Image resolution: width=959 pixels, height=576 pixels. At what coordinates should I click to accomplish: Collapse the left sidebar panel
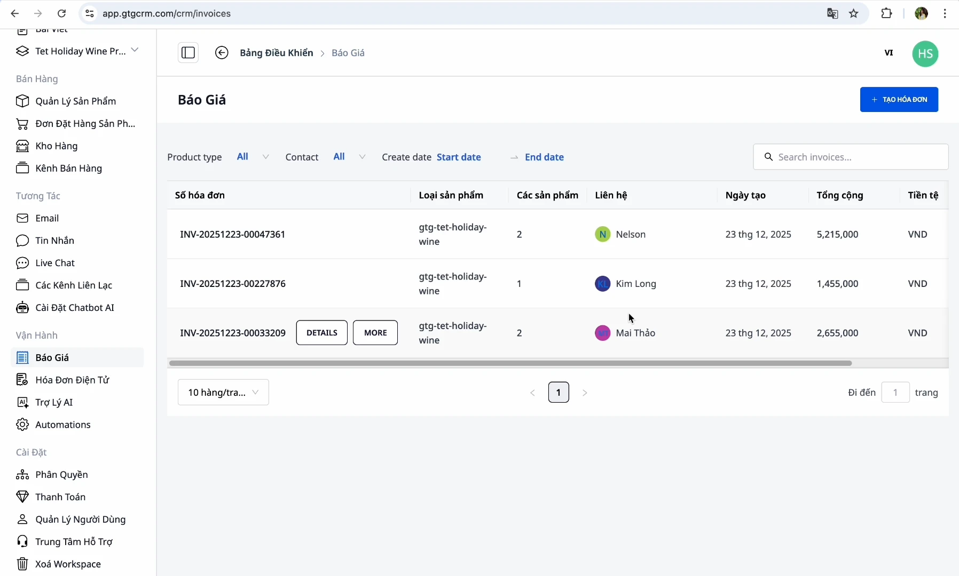click(189, 52)
